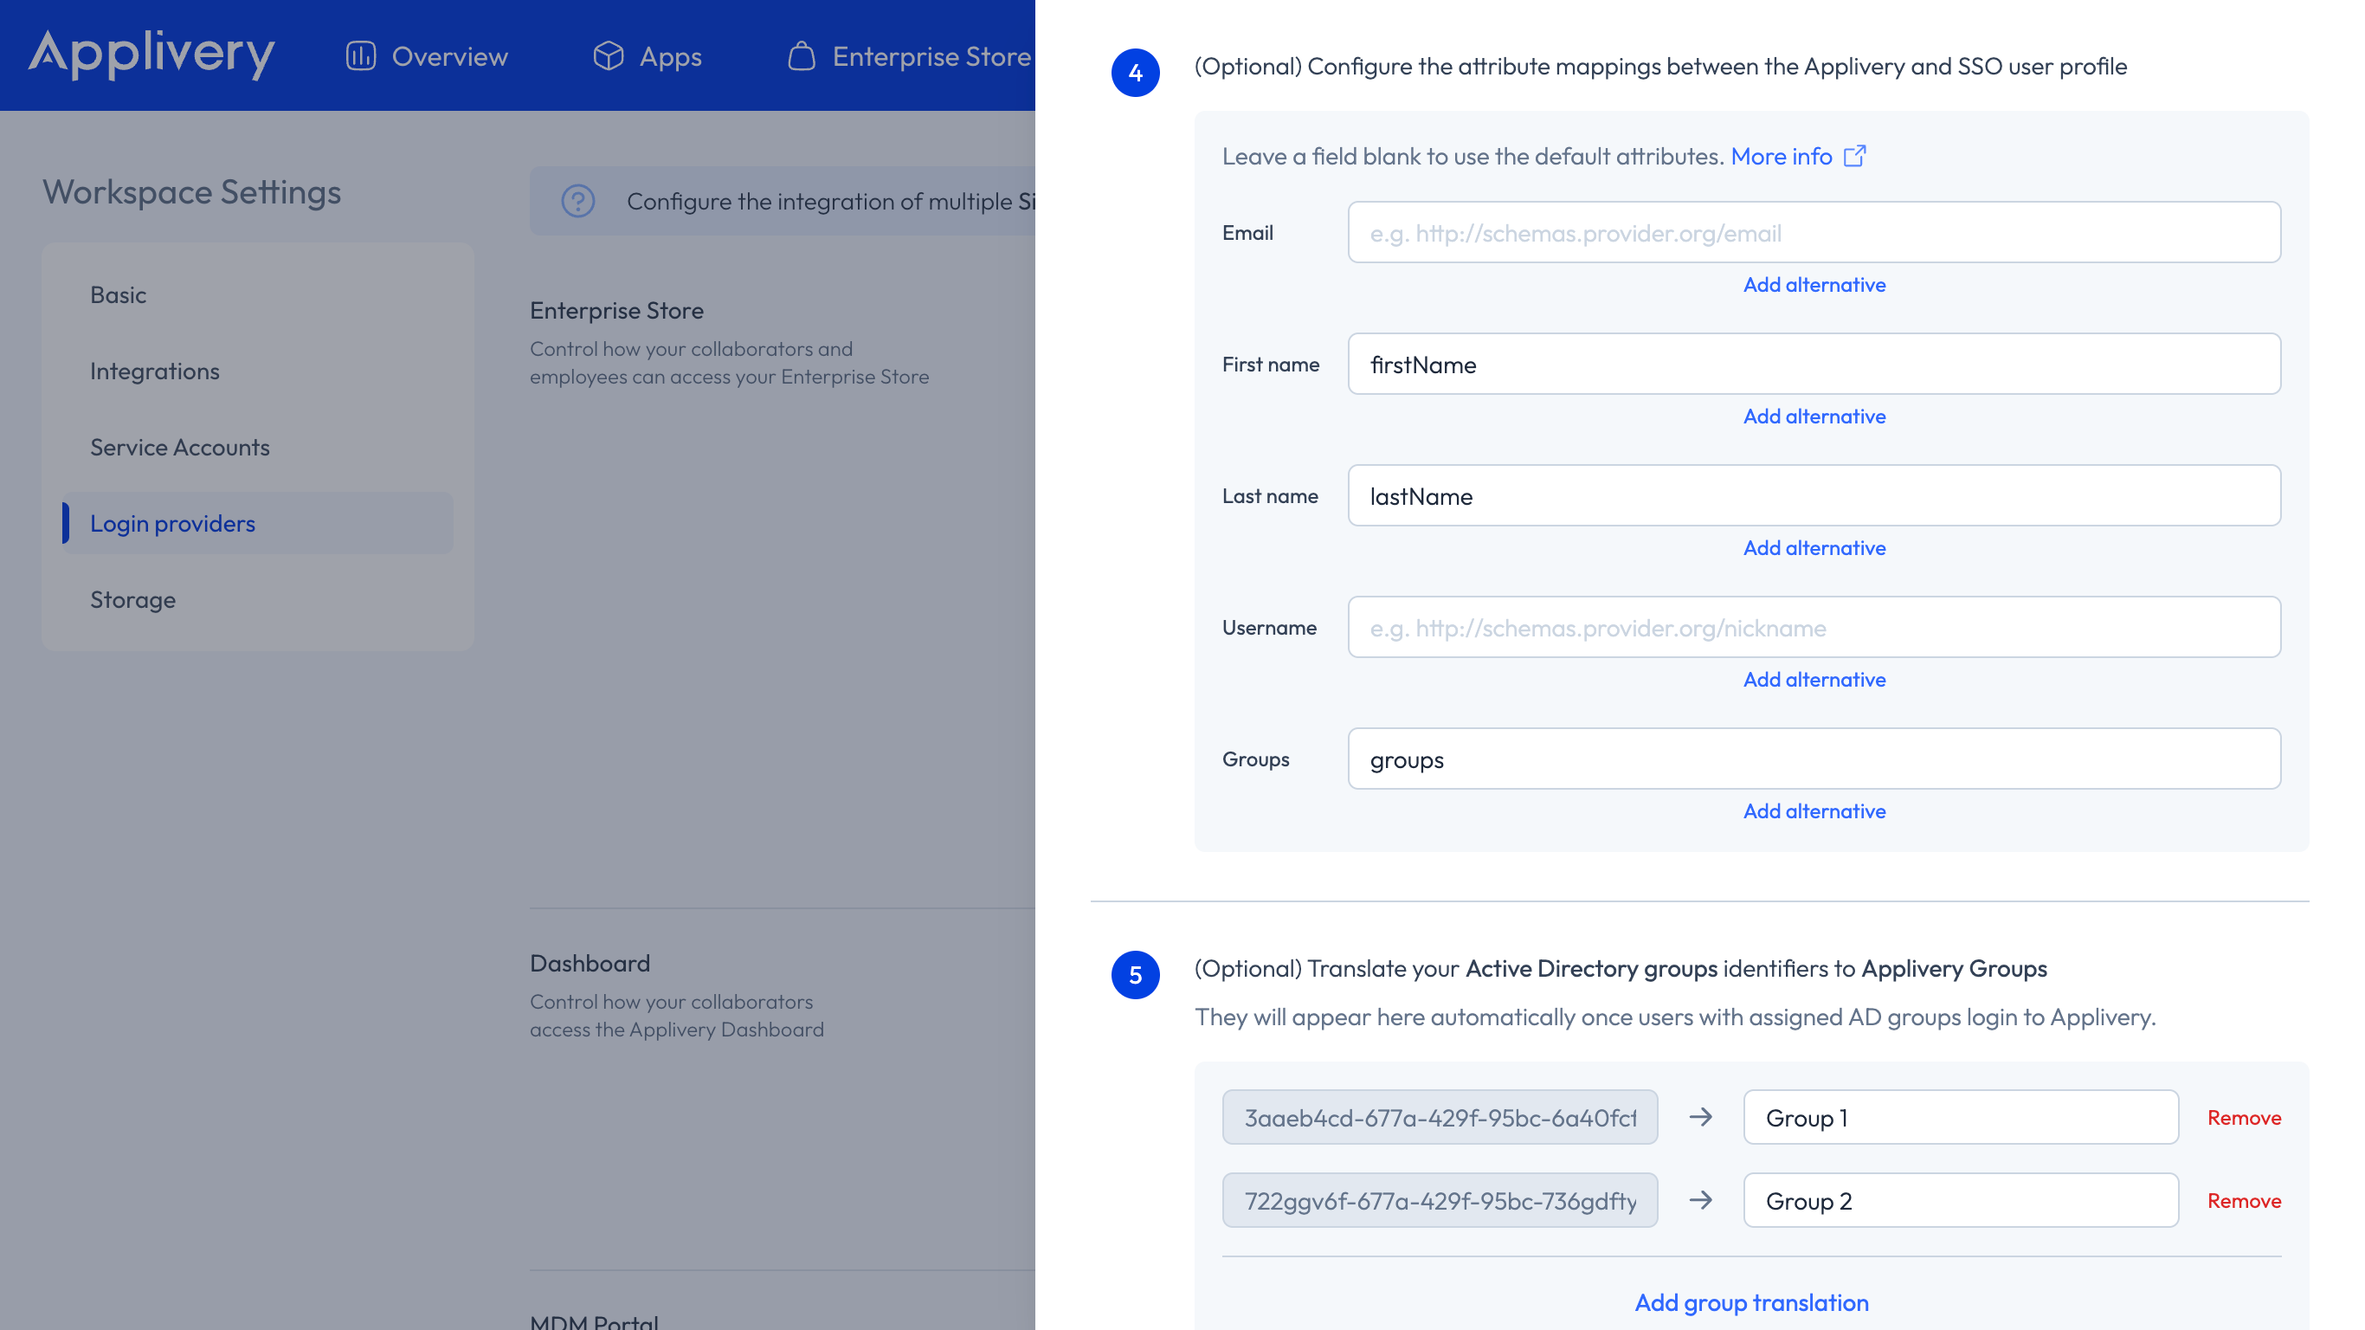Click the Username attribute input field

tap(1814, 629)
